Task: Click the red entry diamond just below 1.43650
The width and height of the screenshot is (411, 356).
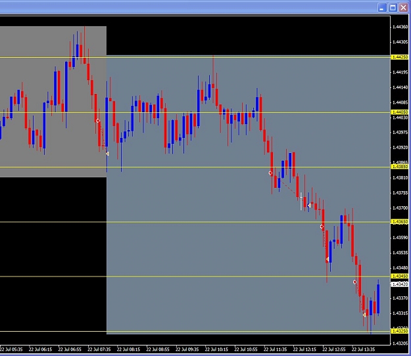Action: click(322, 227)
